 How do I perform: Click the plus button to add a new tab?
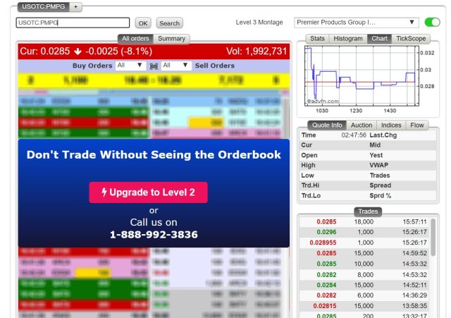pos(76,6)
